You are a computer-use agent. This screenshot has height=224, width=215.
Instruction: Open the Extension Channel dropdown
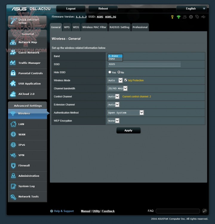113,105
